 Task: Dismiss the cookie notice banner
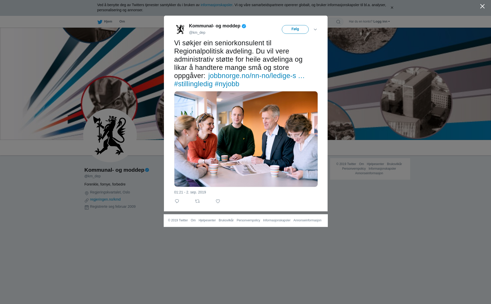[392, 8]
